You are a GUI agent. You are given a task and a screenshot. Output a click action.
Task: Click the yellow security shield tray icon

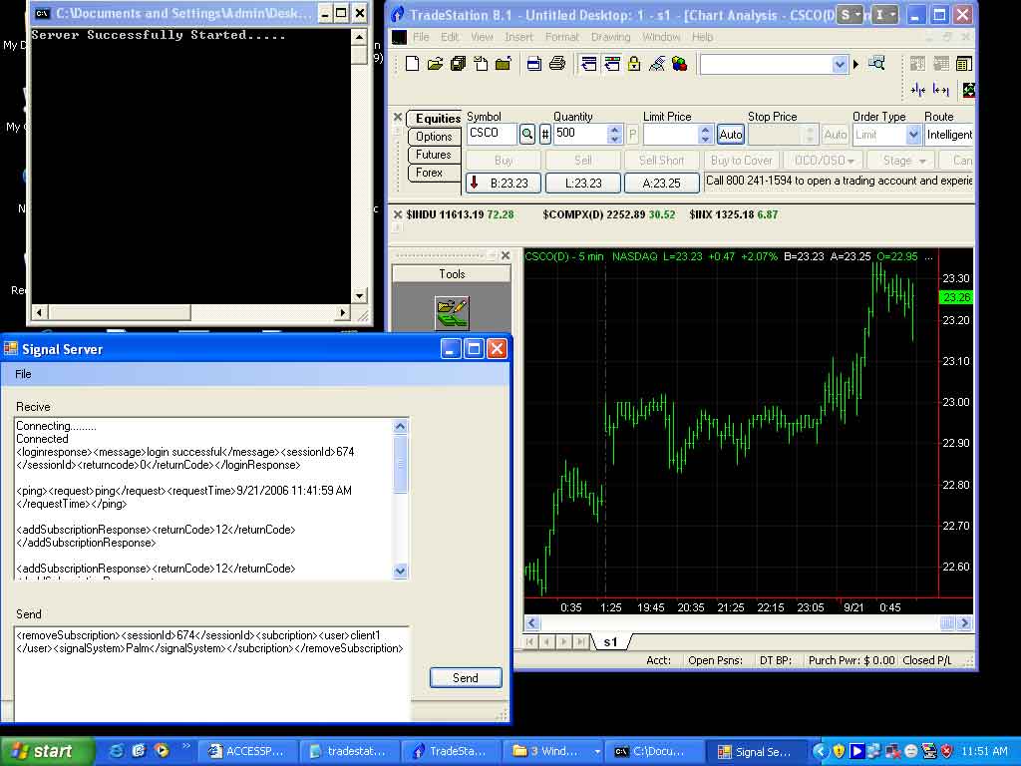[840, 751]
